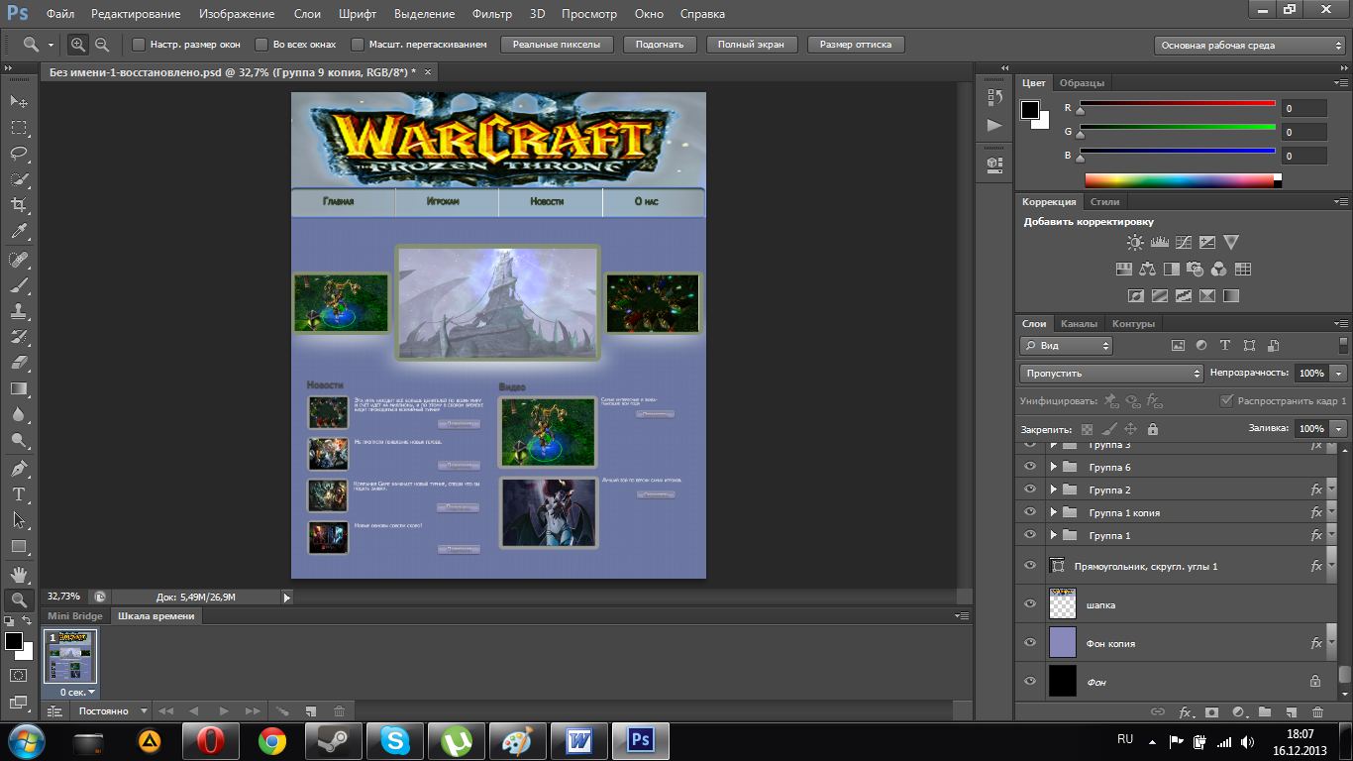Add layer mask icon
1353x761 pixels.
tap(1211, 711)
